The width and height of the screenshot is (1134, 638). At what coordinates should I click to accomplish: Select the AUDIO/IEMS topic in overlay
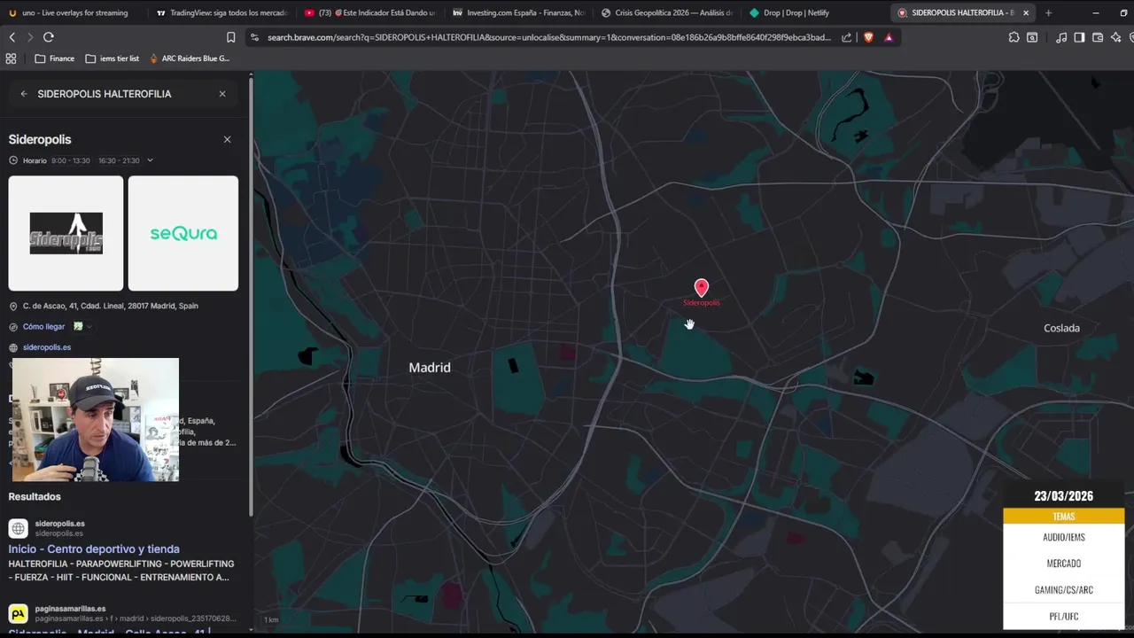(1063, 537)
